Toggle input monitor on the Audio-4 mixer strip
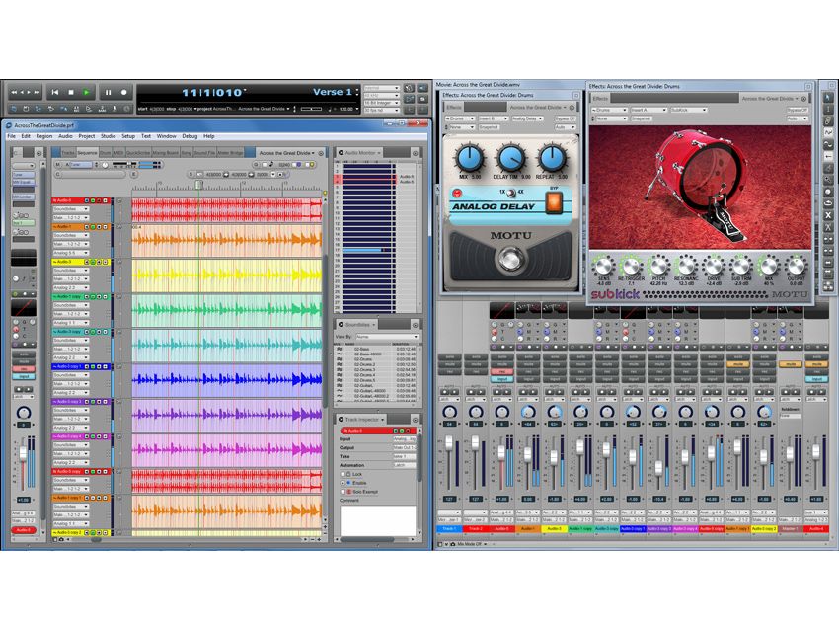839x630 pixels. 816,378
